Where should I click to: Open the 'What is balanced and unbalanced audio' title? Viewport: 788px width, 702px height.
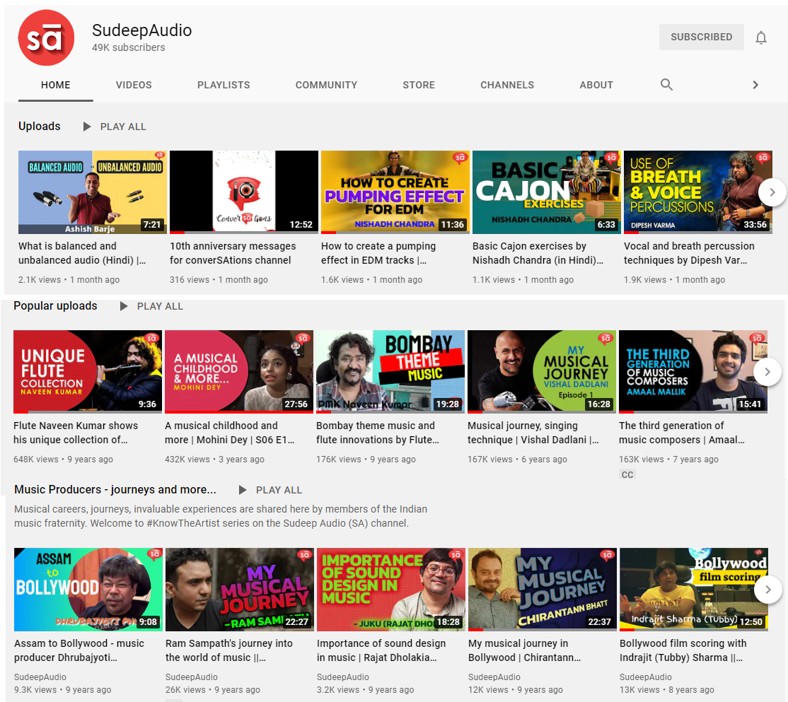pyautogui.click(x=82, y=253)
